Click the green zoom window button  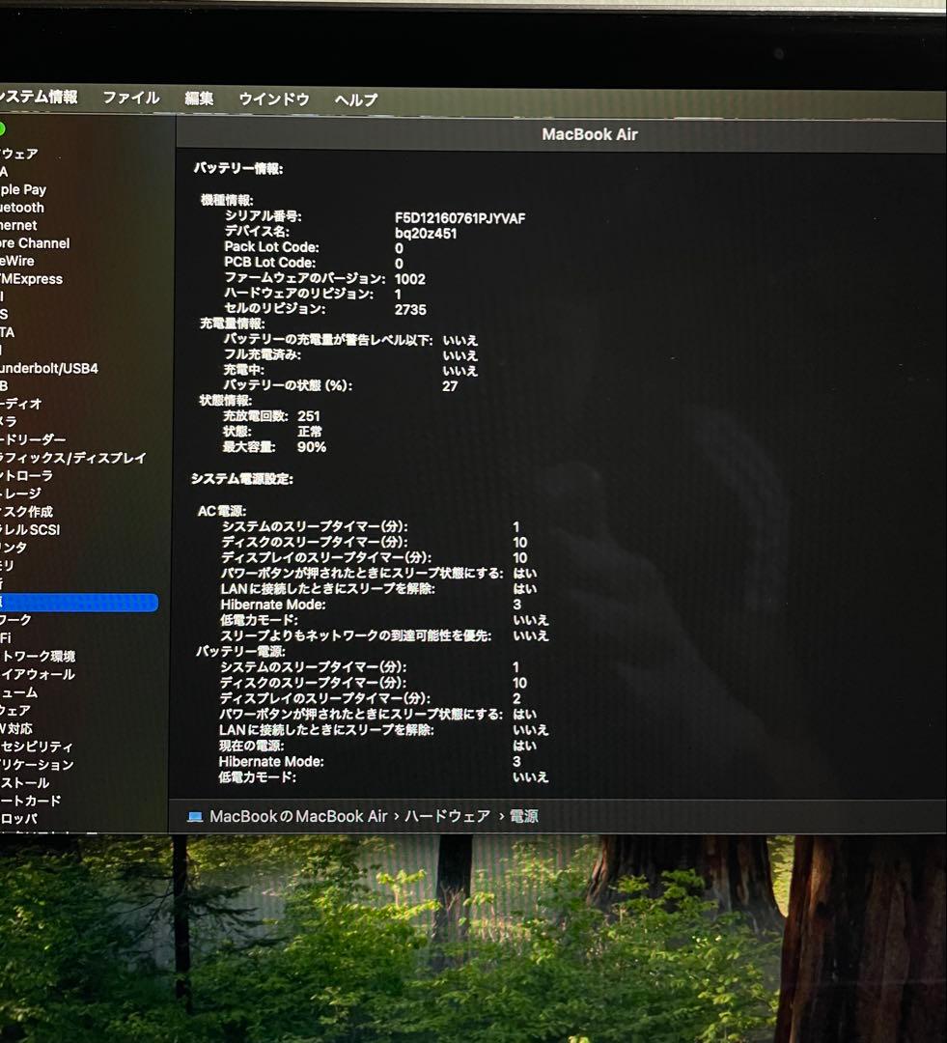tap(2, 128)
